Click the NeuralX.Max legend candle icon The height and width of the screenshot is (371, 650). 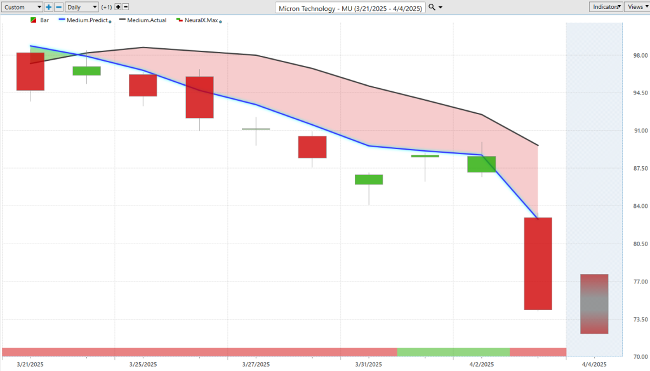tap(180, 20)
